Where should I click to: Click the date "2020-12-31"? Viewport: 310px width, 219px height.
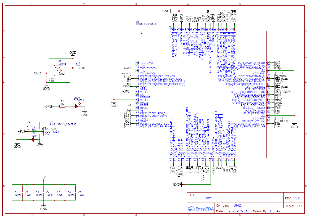(238, 211)
